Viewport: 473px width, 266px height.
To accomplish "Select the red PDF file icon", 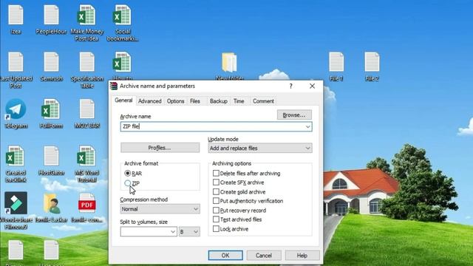I will click(87, 204).
